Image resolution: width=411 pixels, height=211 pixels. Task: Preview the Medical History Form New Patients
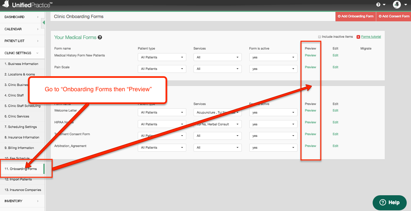click(310, 55)
